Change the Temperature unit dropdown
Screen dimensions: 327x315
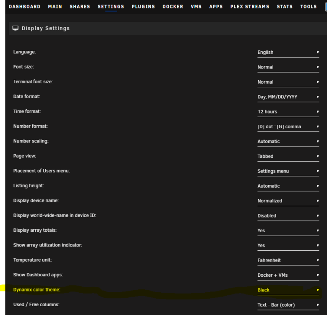click(288, 260)
